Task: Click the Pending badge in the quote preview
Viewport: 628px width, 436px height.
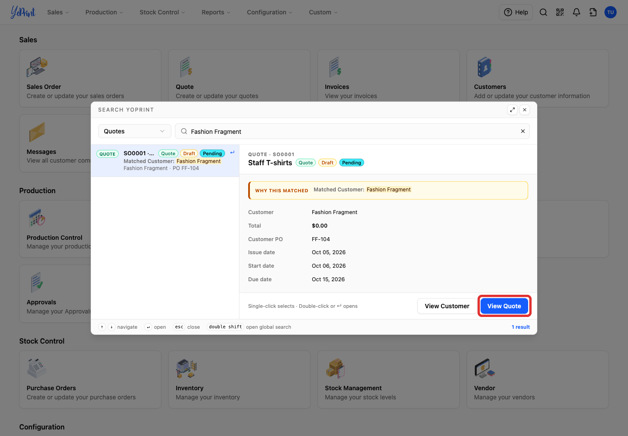Action: click(x=352, y=163)
